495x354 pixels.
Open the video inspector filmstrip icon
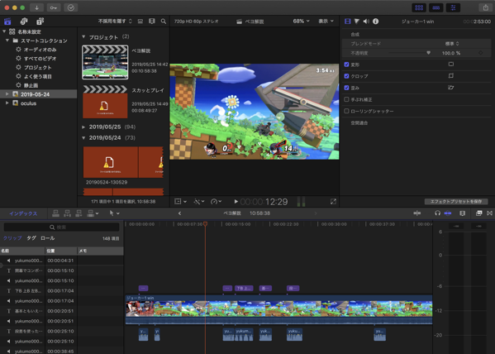pos(348,22)
